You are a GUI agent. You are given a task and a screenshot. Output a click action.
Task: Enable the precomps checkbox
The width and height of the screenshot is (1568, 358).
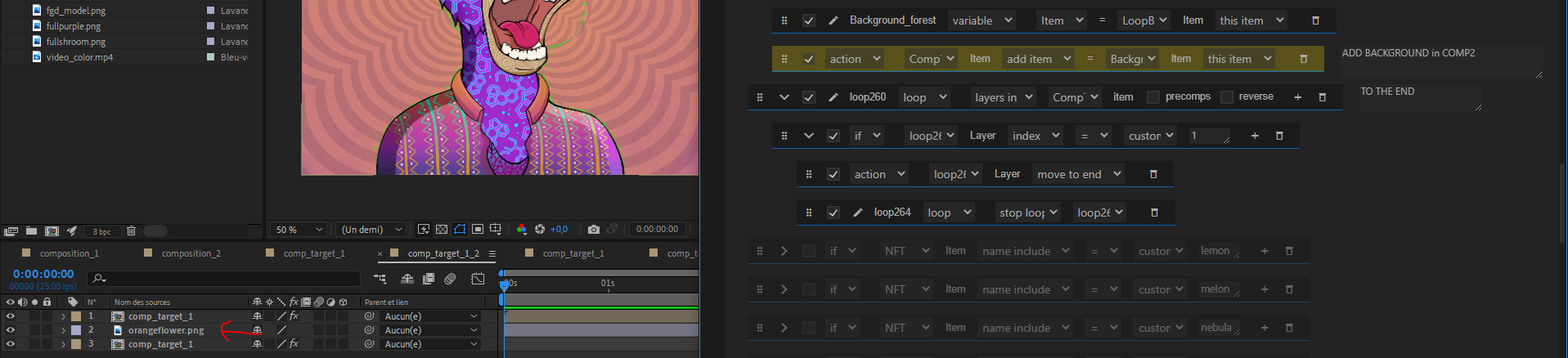pyautogui.click(x=1153, y=97)
